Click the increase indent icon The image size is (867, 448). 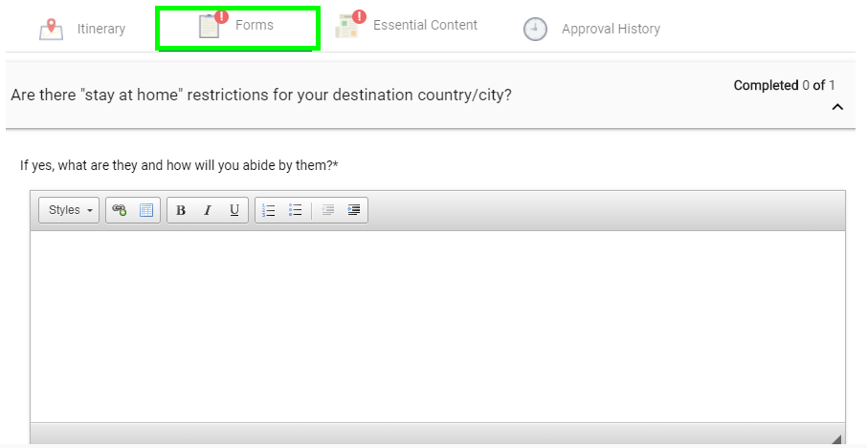coord(354,210)
